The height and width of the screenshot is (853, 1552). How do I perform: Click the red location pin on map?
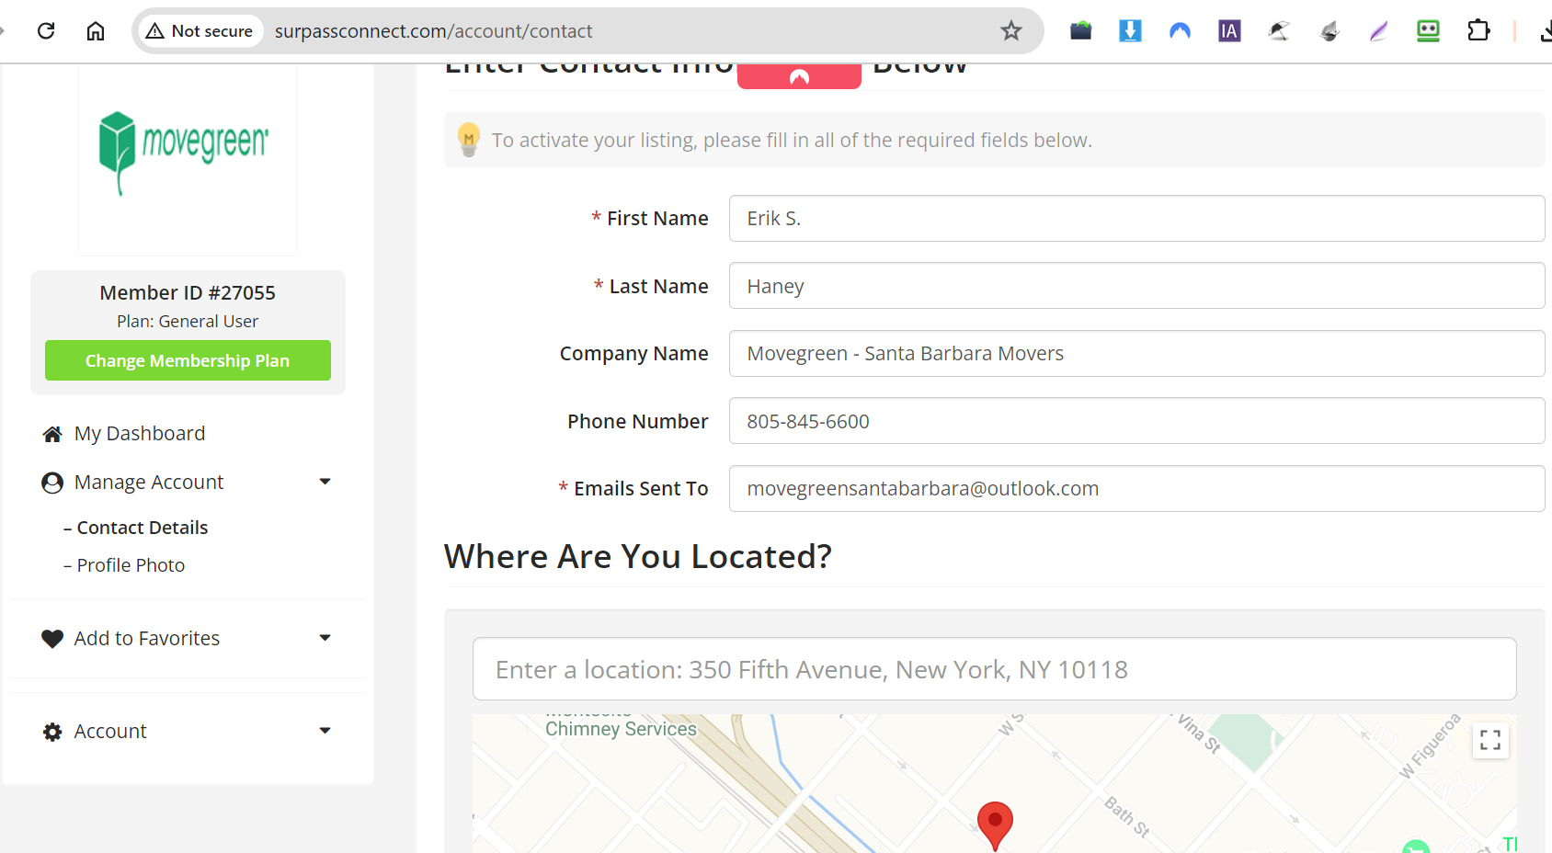point(995,825)
